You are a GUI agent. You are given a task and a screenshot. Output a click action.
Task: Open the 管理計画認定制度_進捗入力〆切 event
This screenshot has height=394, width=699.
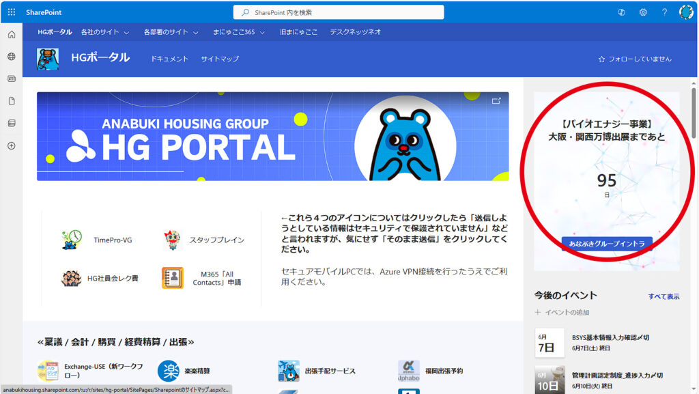[617, 376]
